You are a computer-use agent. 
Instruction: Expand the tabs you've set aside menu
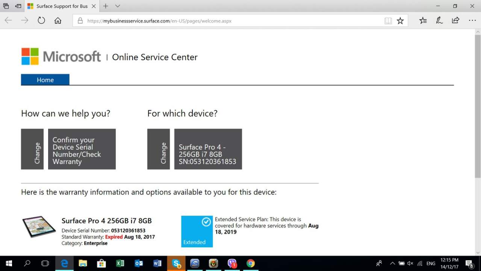point(6,6)
